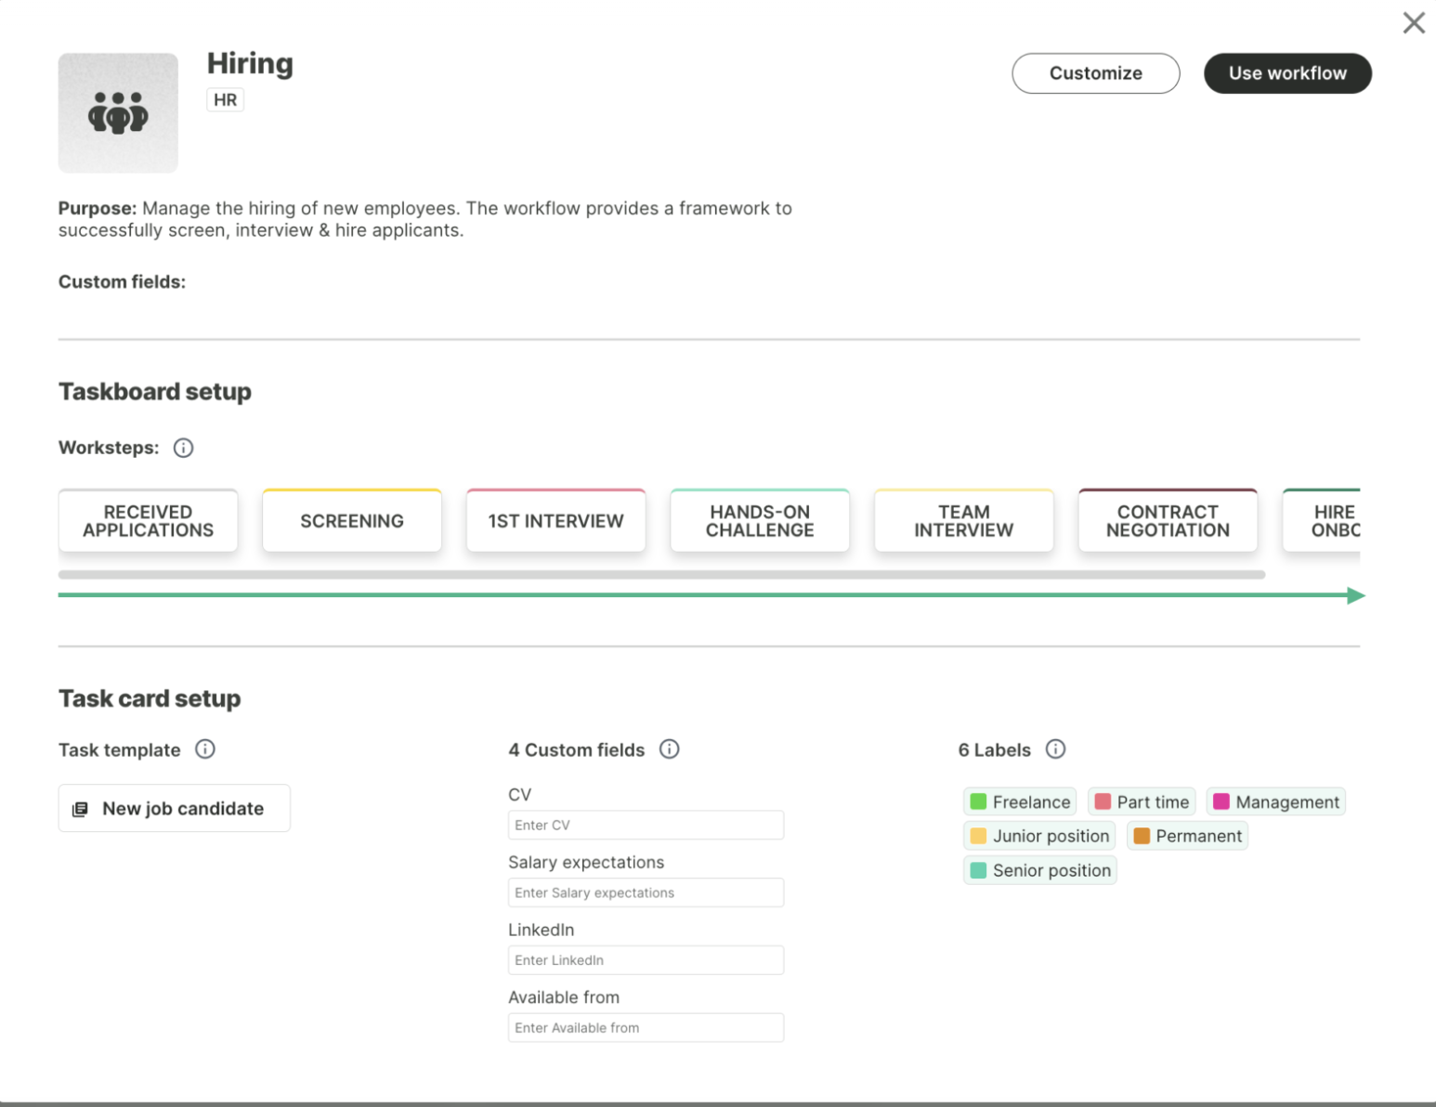Select the Screening workstep card

pyautogui.click(x=352, y=521)
